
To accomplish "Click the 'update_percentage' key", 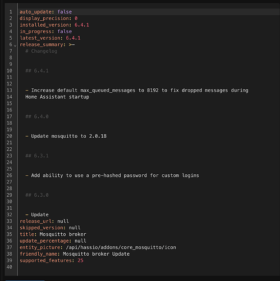I will pos(44,241).
